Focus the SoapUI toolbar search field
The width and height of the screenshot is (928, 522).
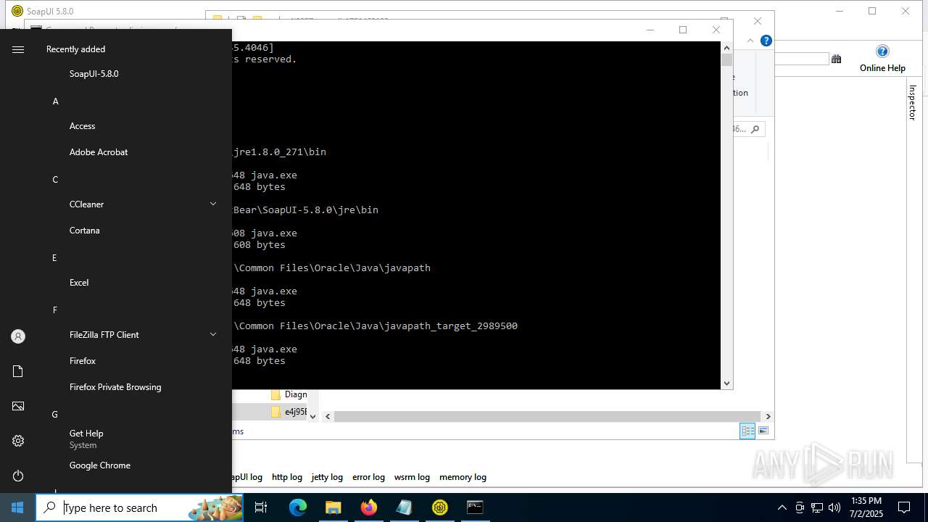[802, 59]
